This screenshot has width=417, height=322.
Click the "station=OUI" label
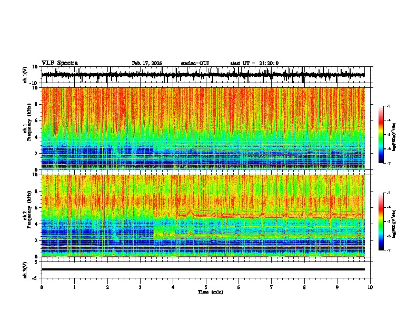(x=195, y=63)
